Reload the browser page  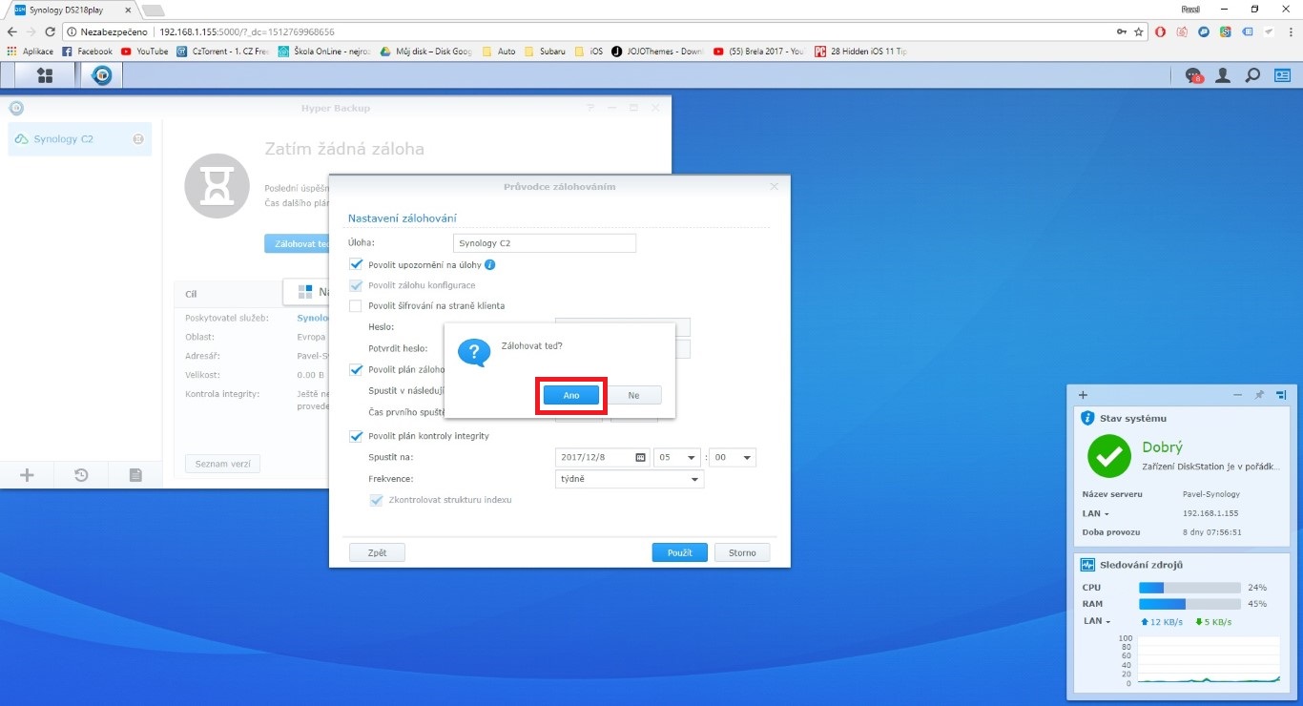[x=50, y=31]
